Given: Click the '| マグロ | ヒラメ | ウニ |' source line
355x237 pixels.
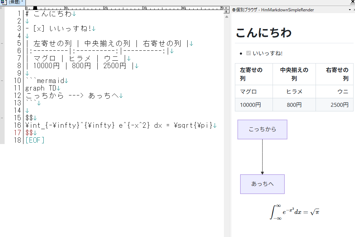Looking at the screenshot, I should click(78, 58).
